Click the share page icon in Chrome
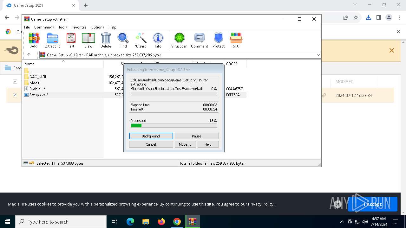This screenshot has width=406, height=228. click(346, 18)
